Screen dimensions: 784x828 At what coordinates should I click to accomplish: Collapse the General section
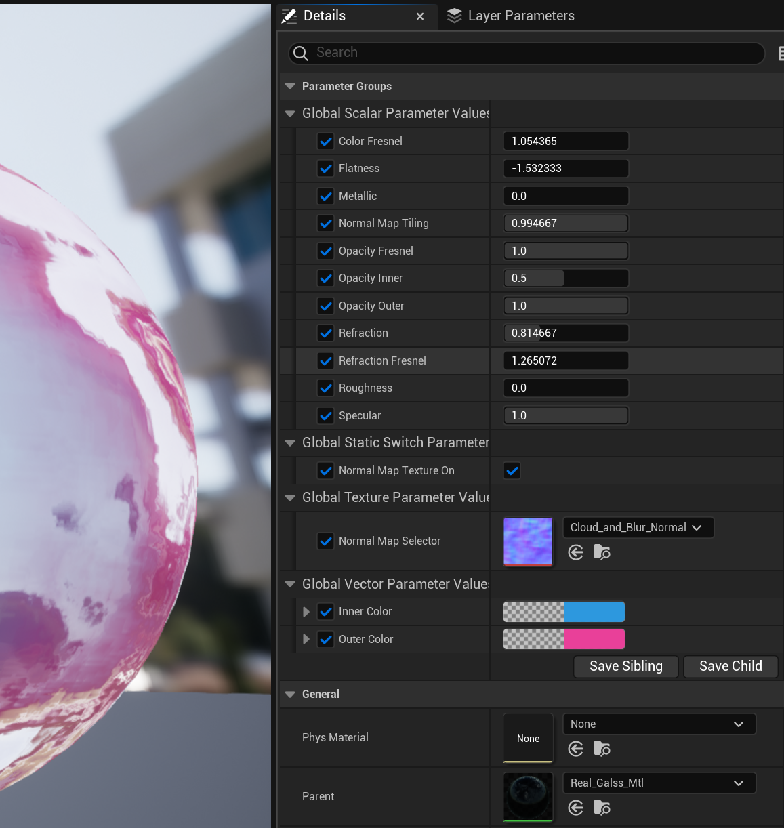coord(290,695)
